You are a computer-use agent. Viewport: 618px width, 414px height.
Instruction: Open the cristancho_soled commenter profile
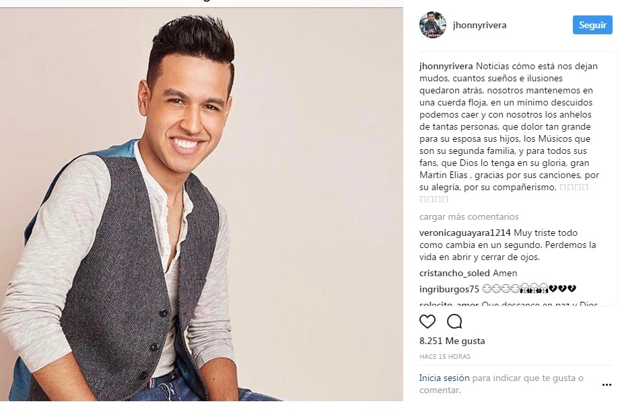454,273
